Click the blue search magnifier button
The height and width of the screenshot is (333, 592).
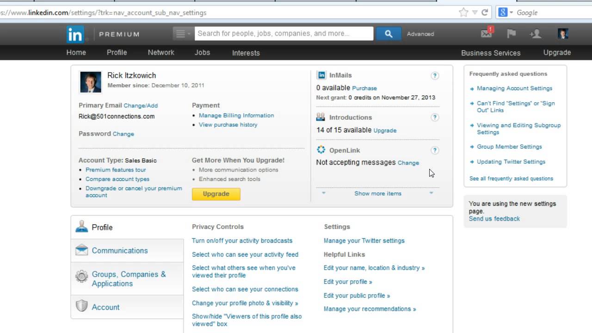[388, 34]
